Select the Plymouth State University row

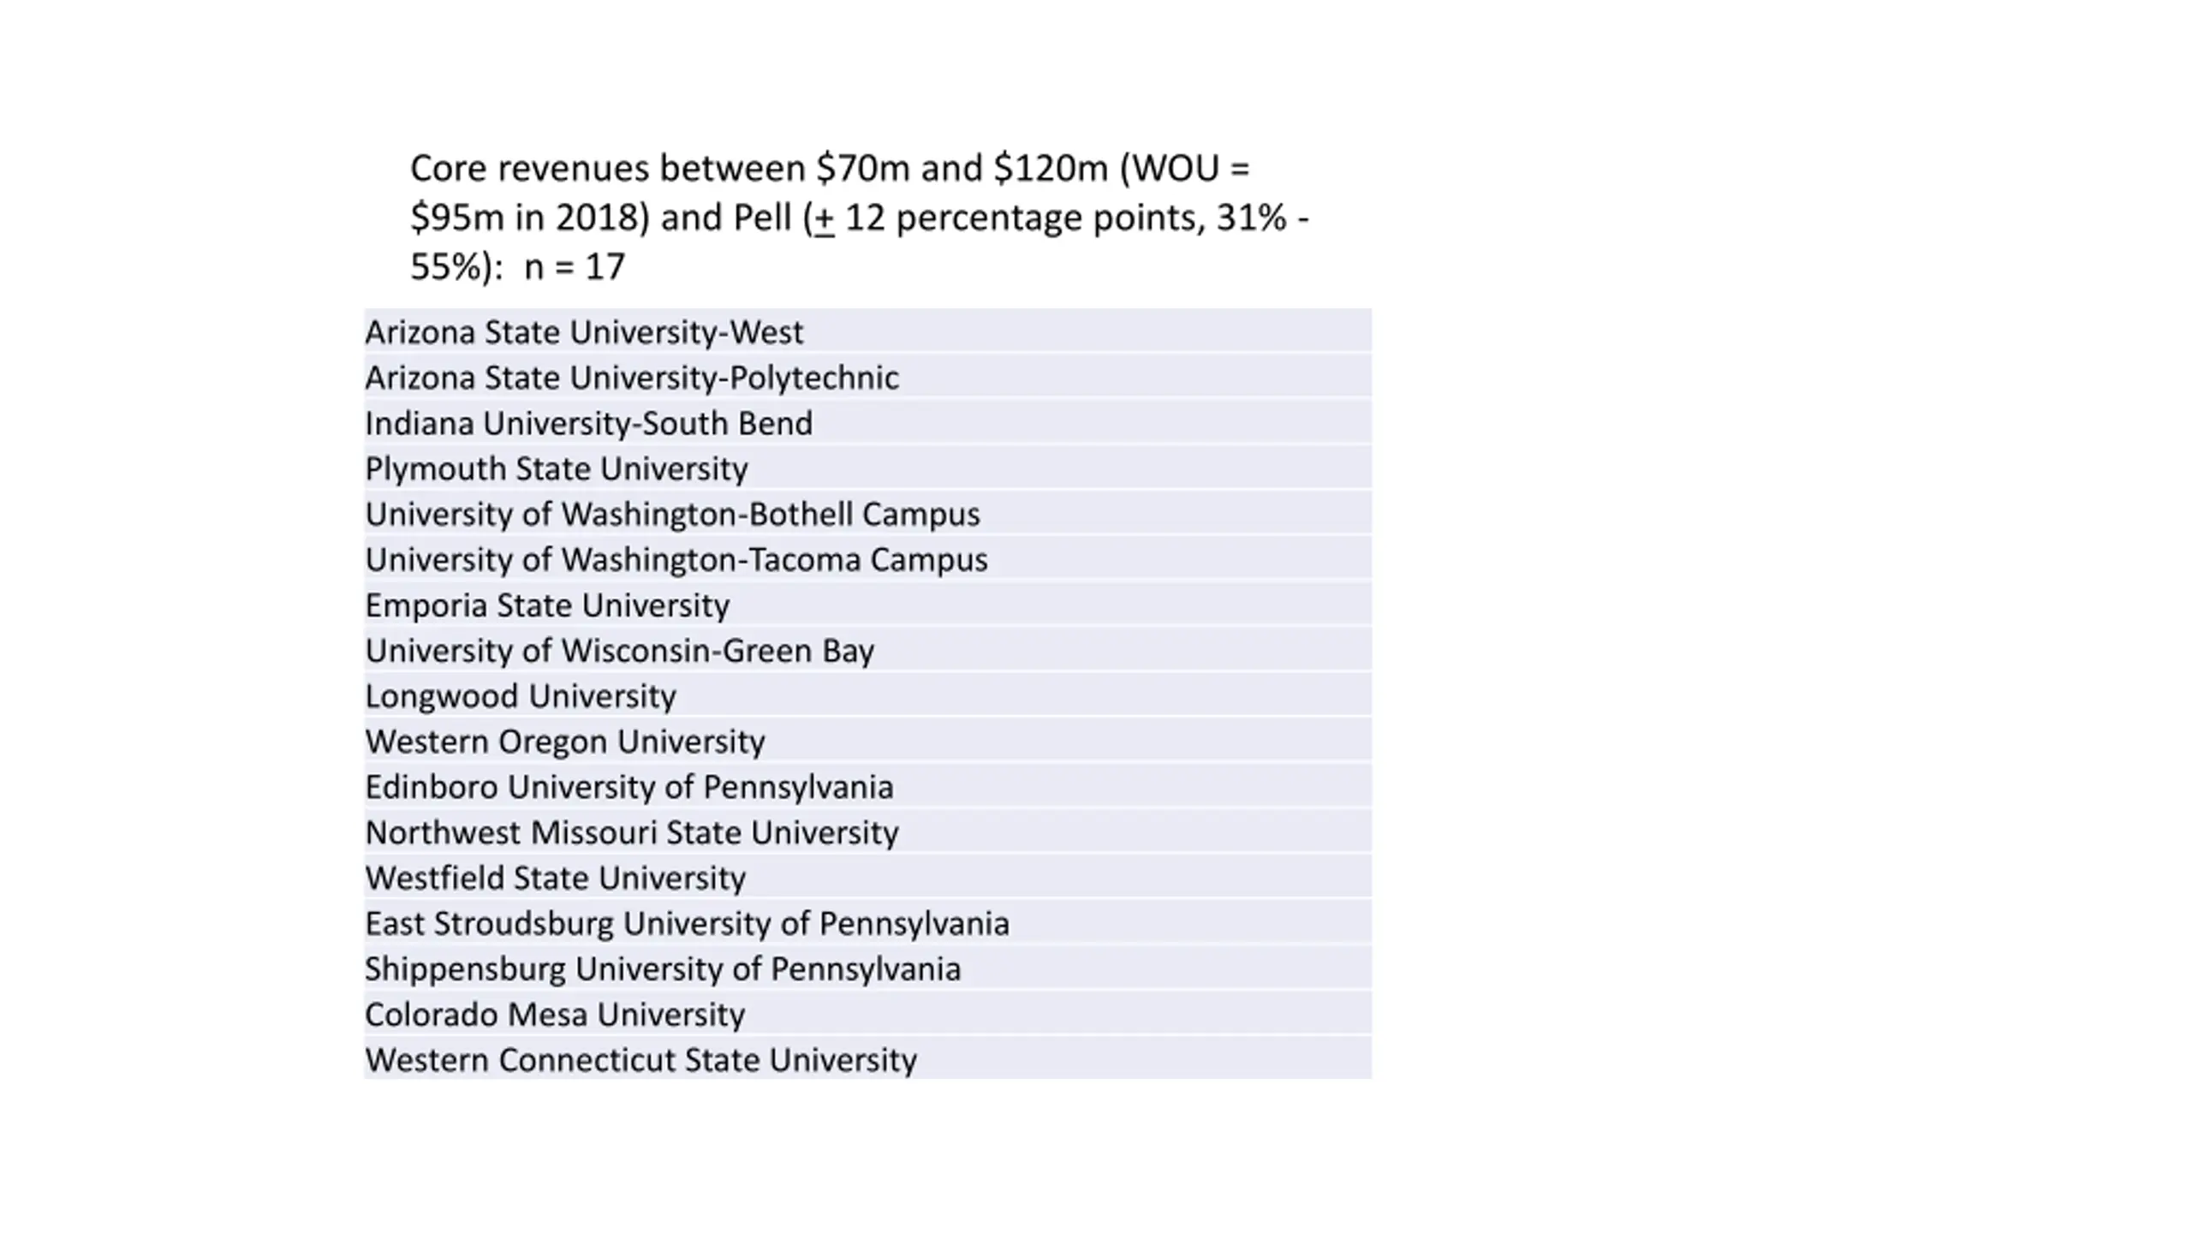[x=557, y=468]
